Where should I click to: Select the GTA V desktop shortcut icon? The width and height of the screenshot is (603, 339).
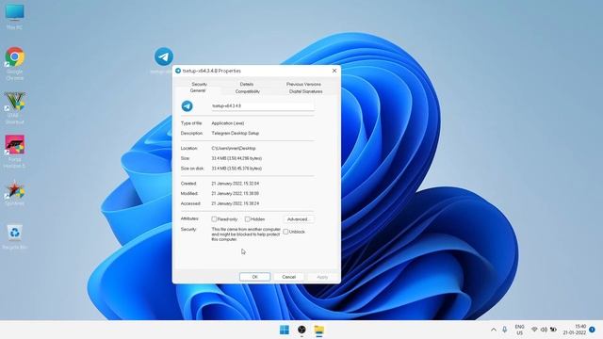(x=15, y=101)
